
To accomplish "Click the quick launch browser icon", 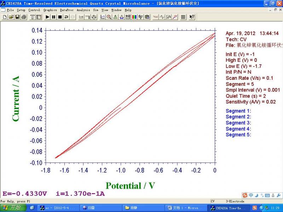I will [32, 208].
